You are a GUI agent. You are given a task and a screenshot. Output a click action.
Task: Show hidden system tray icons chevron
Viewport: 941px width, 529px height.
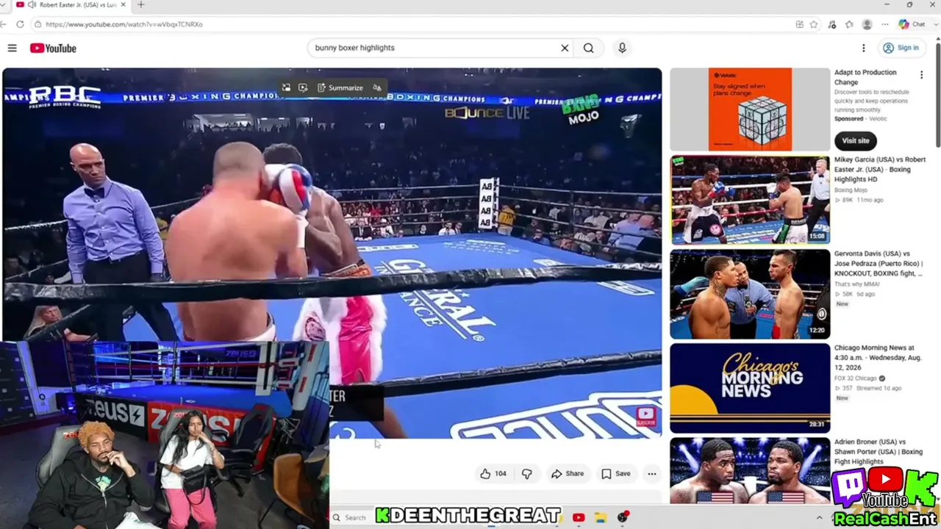(x=819, y=517)
